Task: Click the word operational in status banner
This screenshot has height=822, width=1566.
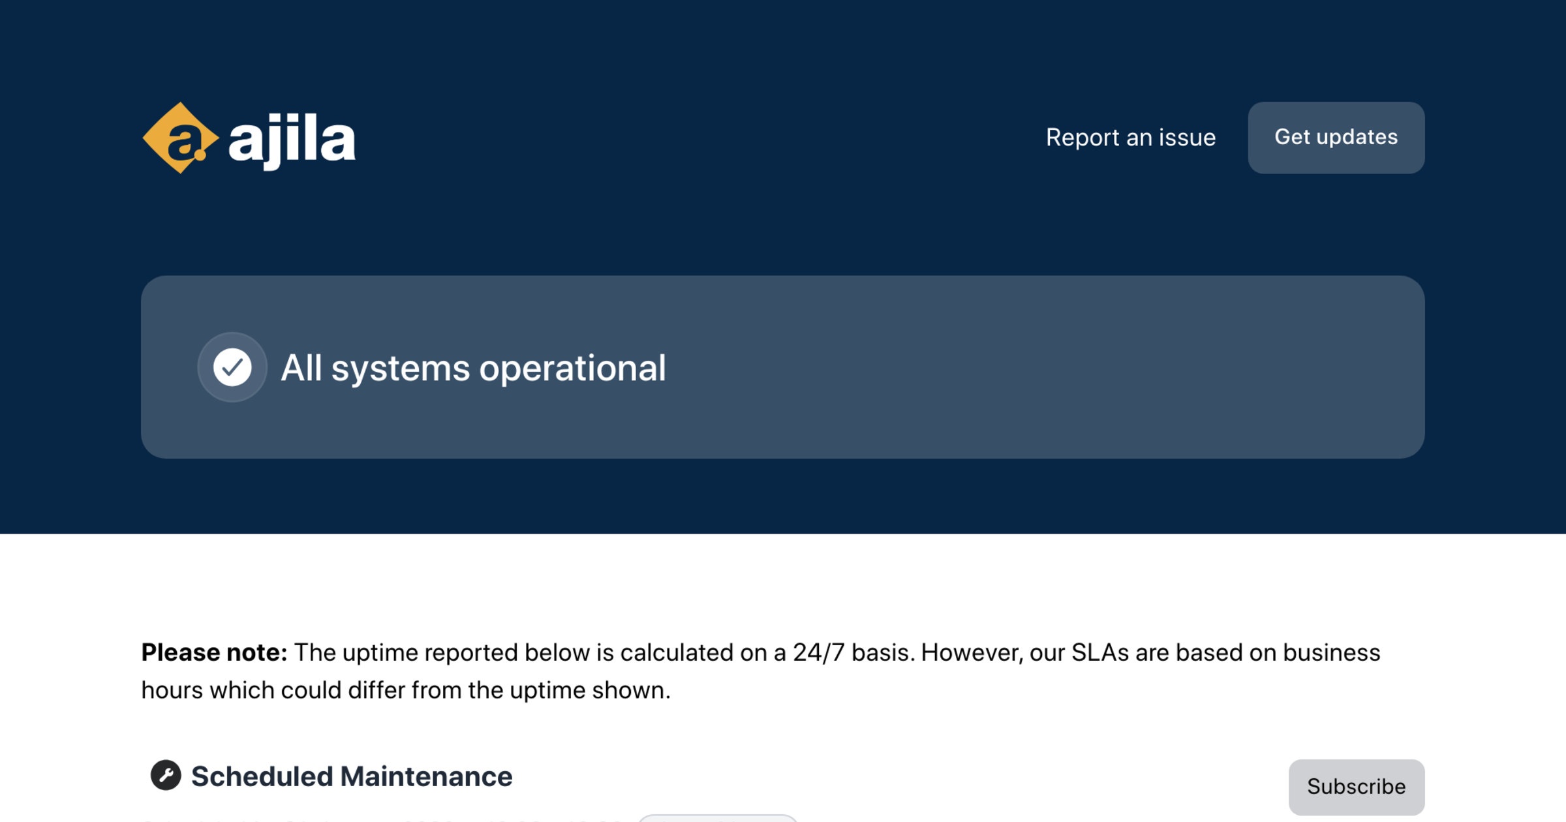Action: click(572, 368)
